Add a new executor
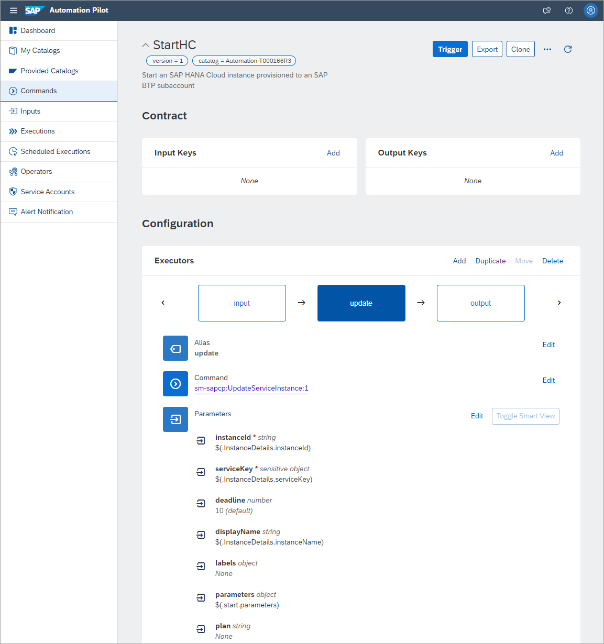 coord(459,261)
